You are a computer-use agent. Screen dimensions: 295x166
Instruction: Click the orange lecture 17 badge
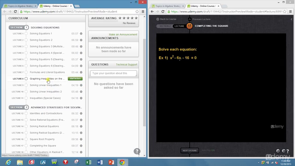(x=189, y=26)
